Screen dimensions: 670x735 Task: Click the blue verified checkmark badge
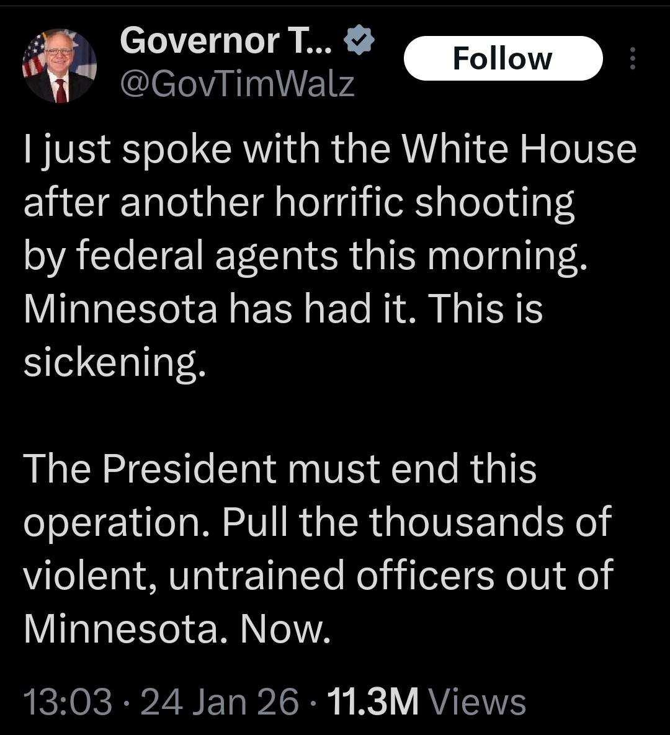[x=360, y=42]
